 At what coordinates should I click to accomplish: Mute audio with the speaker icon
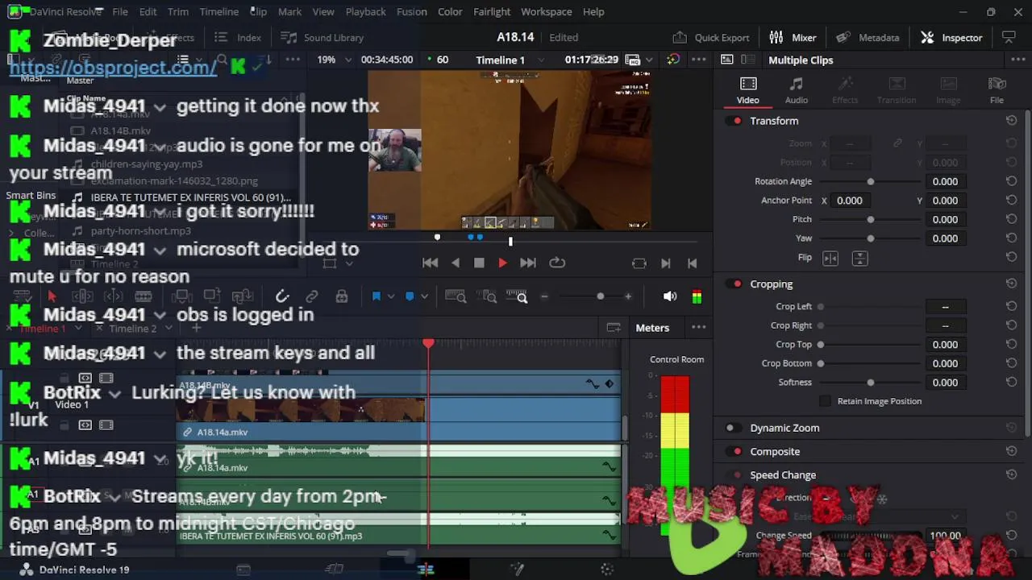point(670,296)
